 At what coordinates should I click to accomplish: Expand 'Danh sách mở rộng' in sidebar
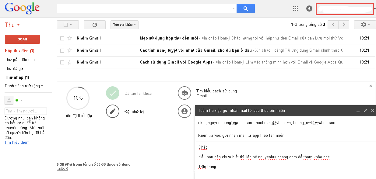click(x=24, y=86)
